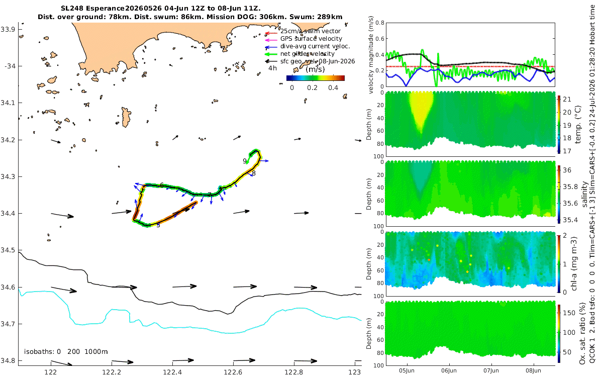
Task: Click the blue dive-avg current legend arrow
Action: [270, 47]
